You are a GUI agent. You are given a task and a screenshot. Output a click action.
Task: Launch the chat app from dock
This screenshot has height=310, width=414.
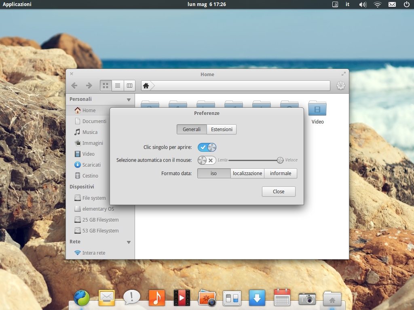(132, 298)
